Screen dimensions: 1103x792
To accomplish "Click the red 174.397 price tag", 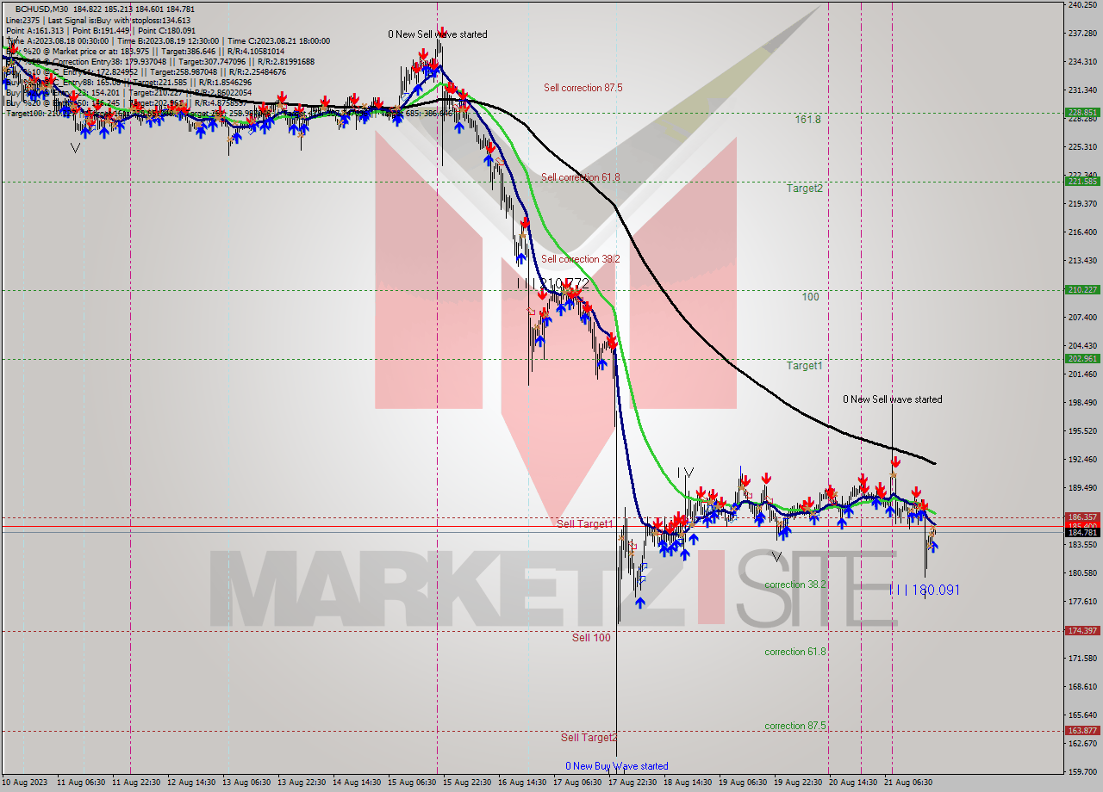I will click(x=1082, y=630).
